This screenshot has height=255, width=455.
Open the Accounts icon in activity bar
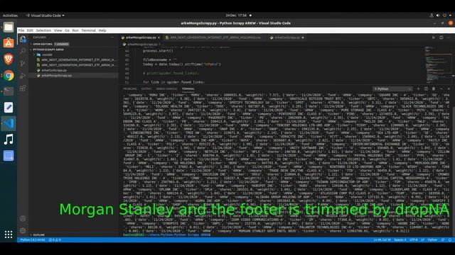23,219
